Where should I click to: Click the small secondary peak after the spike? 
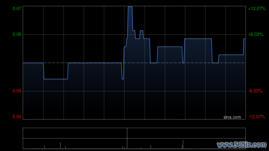(142, 31)
